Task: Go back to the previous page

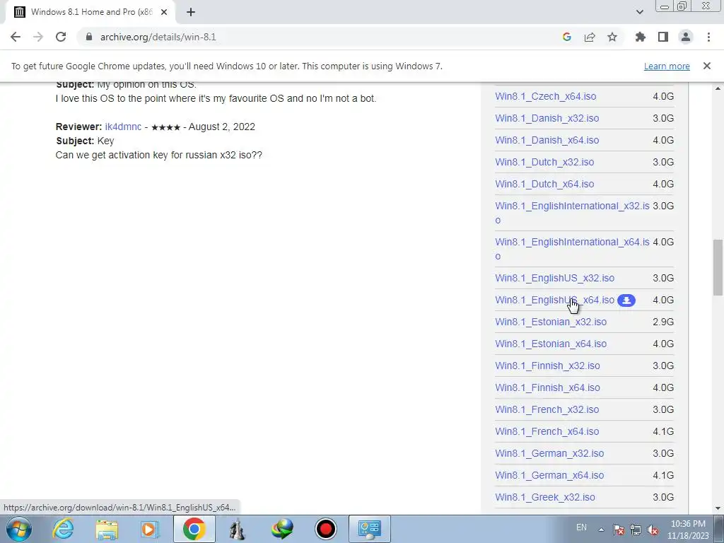Action: point(16,37)
